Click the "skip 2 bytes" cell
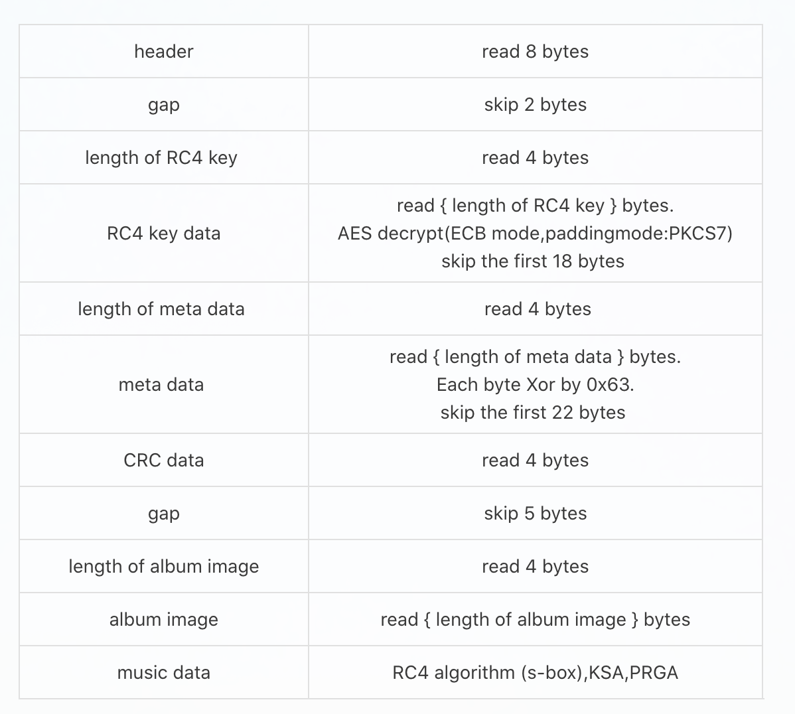The width and height of the screenshot is (795, 714). point(535,105)
